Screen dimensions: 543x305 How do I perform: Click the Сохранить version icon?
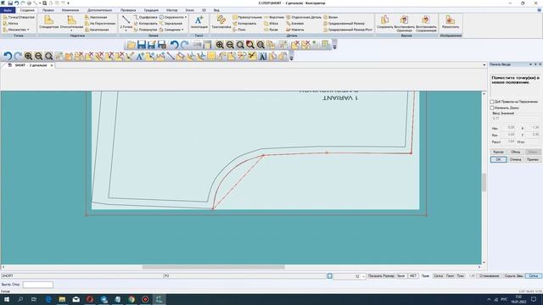click(x=384, y=22)
